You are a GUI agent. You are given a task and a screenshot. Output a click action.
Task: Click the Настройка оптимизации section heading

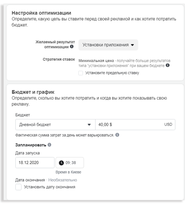click(41, 13)
